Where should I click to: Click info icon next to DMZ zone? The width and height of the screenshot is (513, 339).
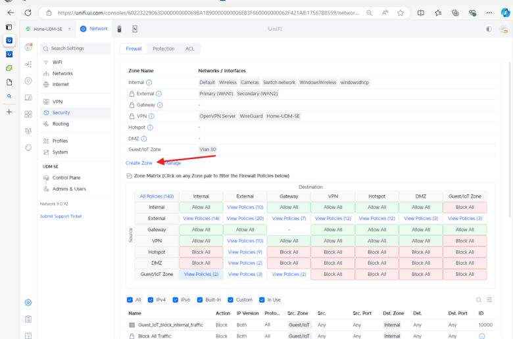pyautogui.click(x=143, y=139)
